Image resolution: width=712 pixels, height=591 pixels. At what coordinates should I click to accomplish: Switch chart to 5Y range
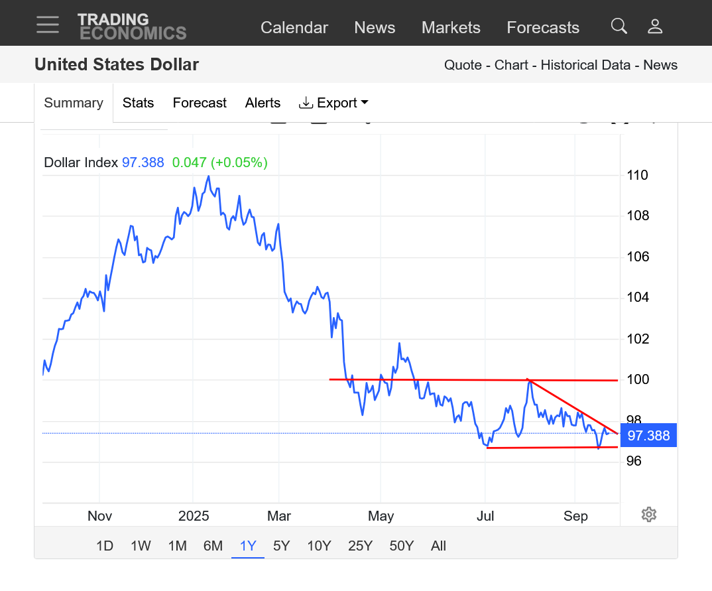282,546
